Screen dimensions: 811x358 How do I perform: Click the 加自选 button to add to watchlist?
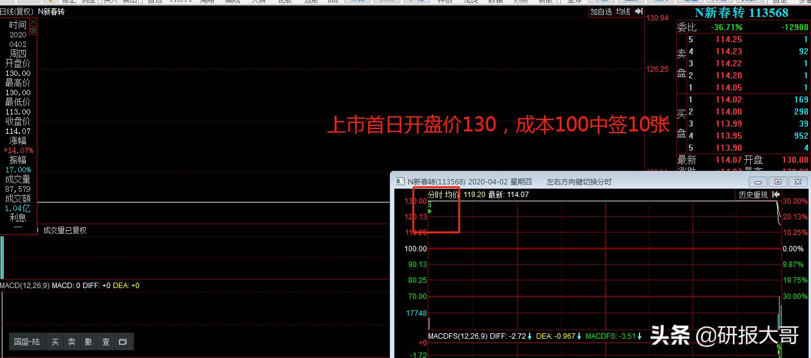600,11
